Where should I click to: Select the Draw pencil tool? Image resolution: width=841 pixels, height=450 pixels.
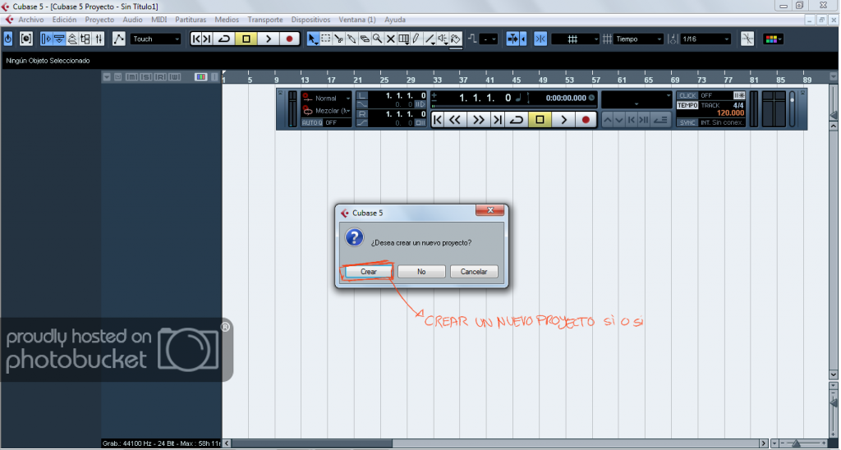416,39
